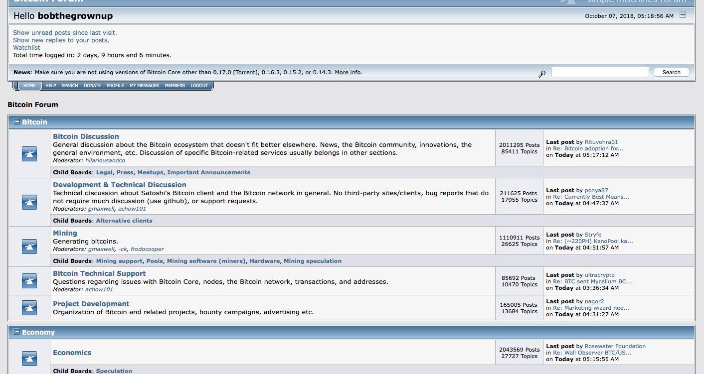Open the Help menu item
The height and width of the screenshot is (374, 704).
click(50, 86)
